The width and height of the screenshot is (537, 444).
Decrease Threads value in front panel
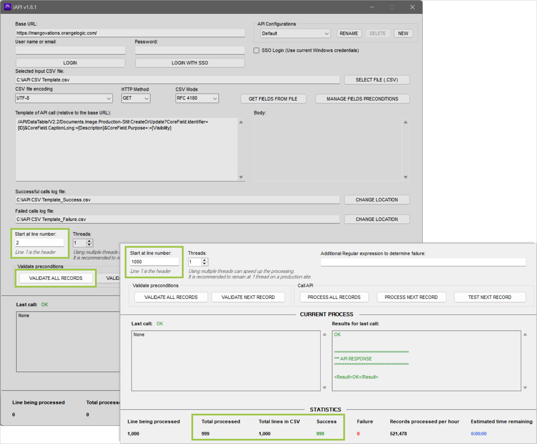205,264
